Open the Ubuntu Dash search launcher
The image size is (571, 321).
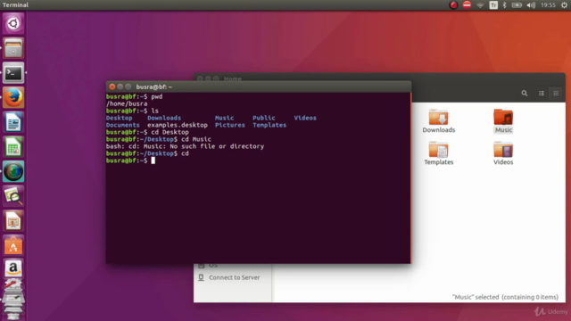click(13, 24)
